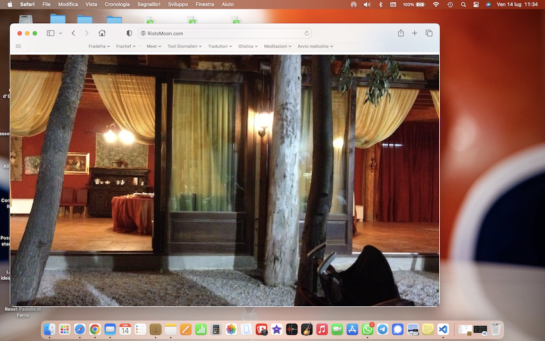
Task: Open Google Chrome from the Dock
Action: click(95, 329)
